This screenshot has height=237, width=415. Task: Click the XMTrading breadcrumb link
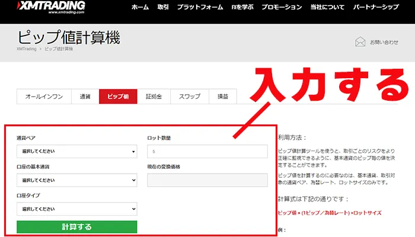[x=27, y=49]
